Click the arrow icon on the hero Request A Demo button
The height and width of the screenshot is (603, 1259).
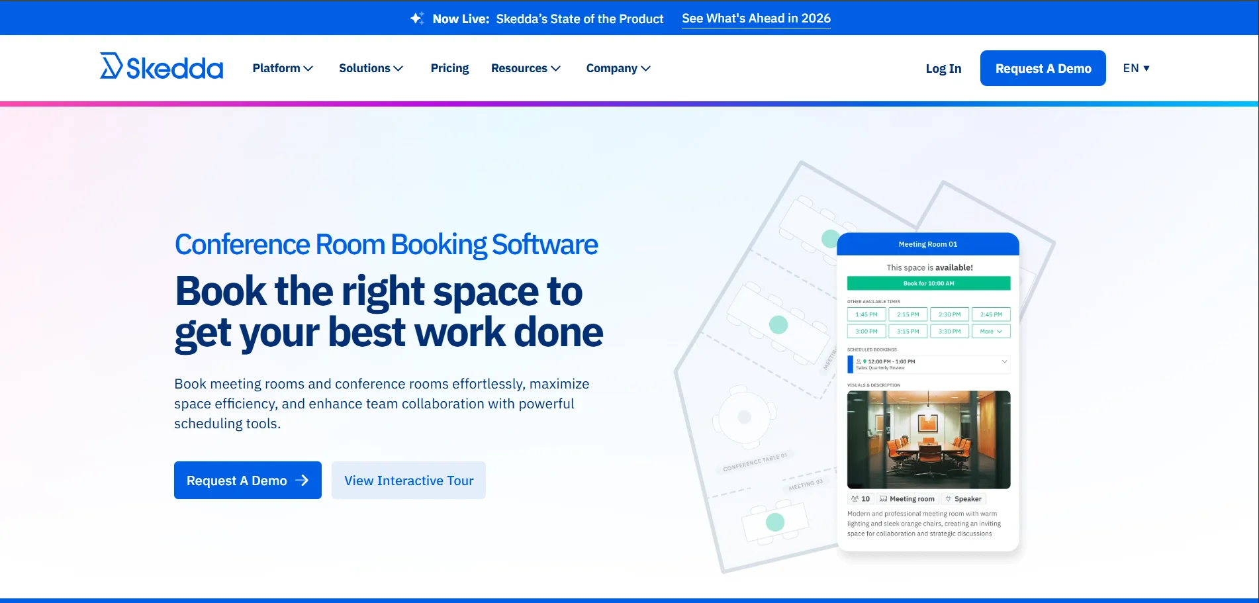[x=303, y=480]
